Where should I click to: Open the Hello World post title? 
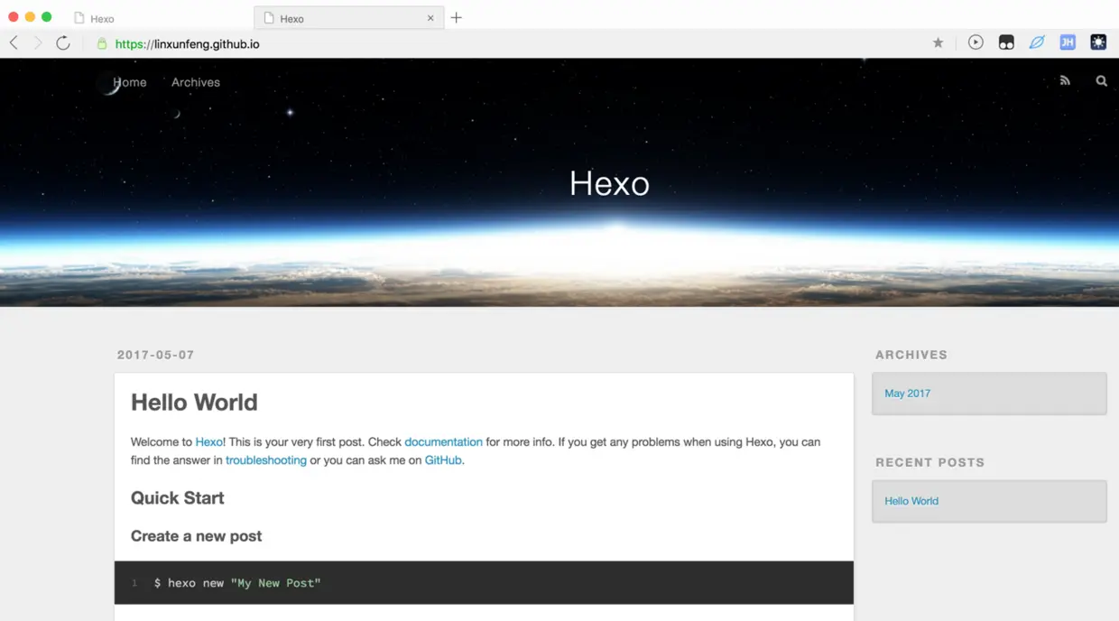194,403
